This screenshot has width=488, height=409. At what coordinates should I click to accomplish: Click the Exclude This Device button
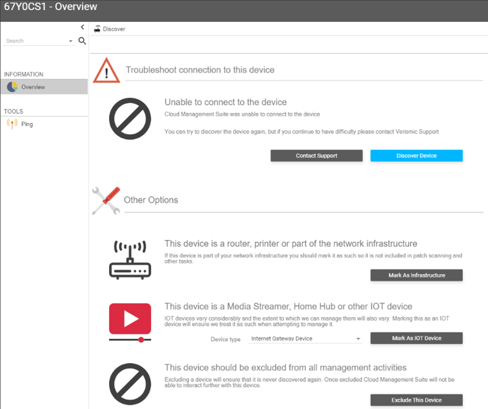416,400
